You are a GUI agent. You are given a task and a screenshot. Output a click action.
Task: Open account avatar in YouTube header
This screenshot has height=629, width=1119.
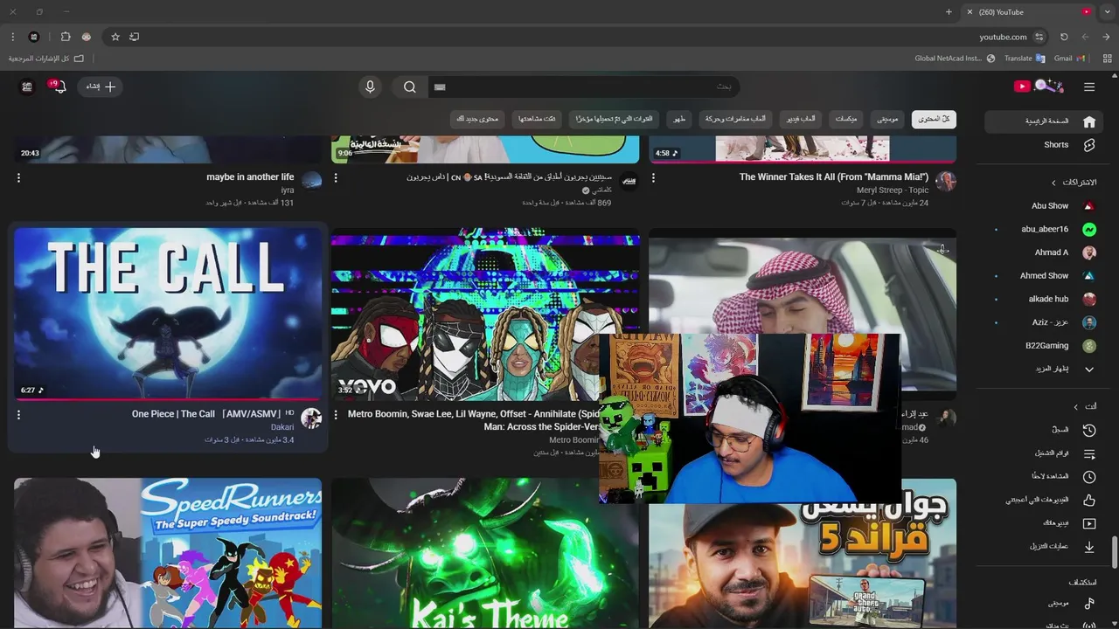pos(27,86)
